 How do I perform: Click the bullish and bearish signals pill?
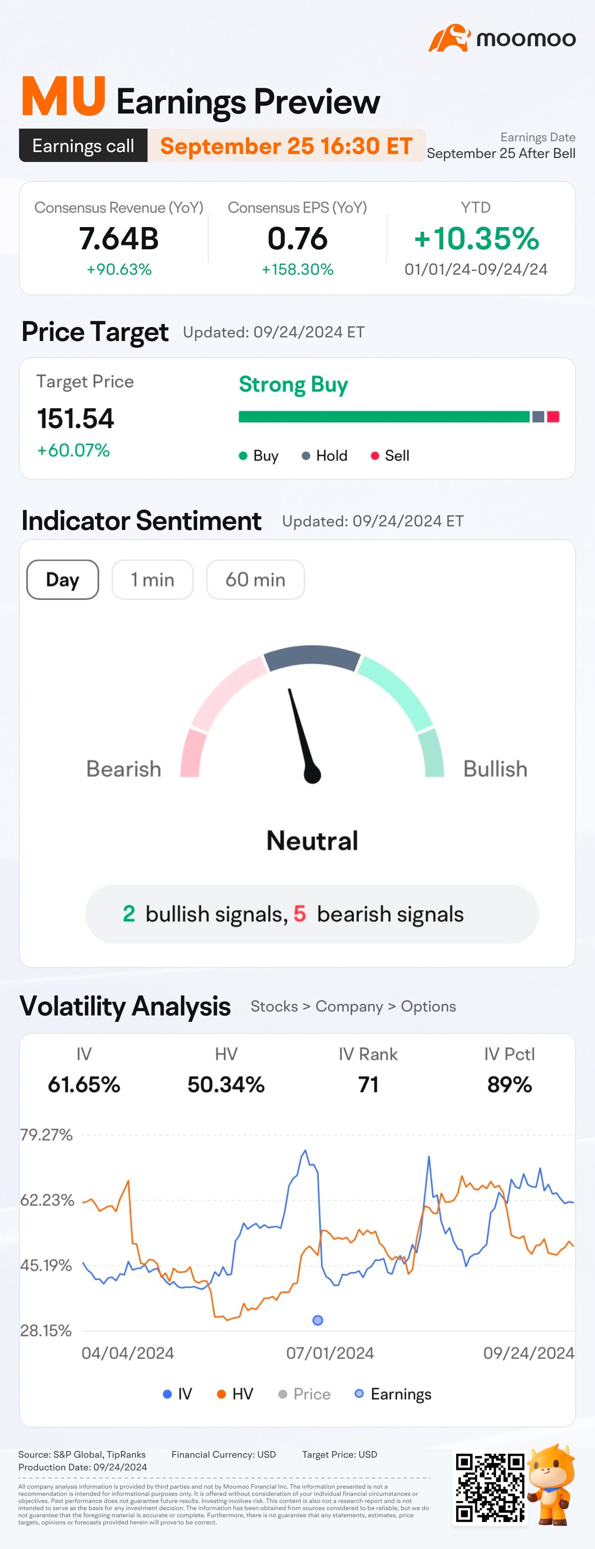312,914
